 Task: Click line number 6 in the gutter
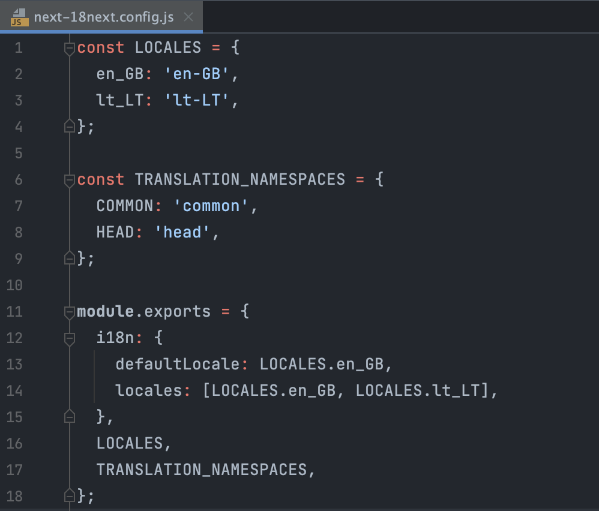(x=18, y=179)
